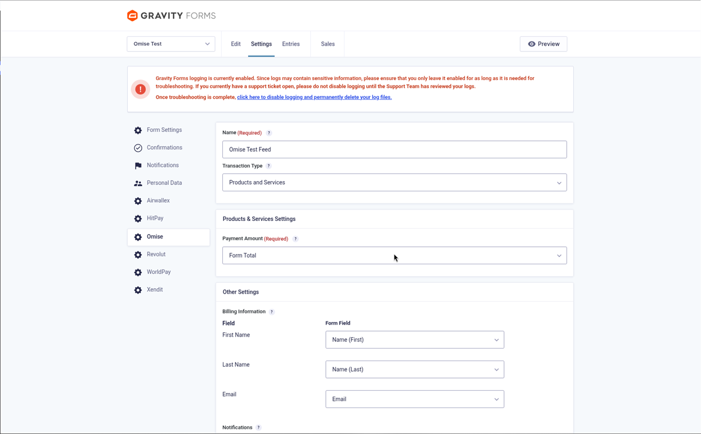
Task: Click the Personal Data people icon
Action: pyautogui.click(x=138, y=183)
